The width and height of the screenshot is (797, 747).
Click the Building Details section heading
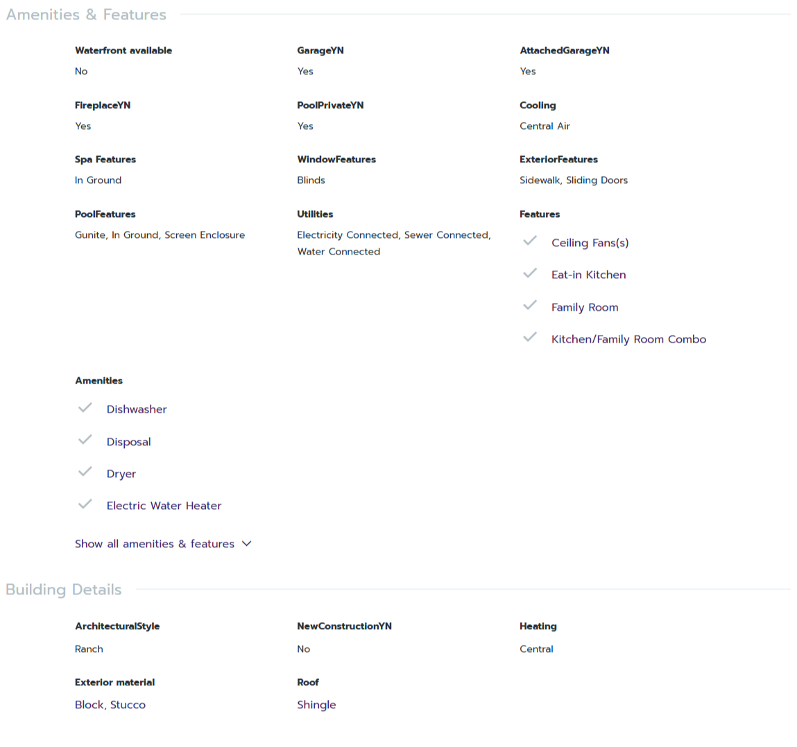(64, 590)
